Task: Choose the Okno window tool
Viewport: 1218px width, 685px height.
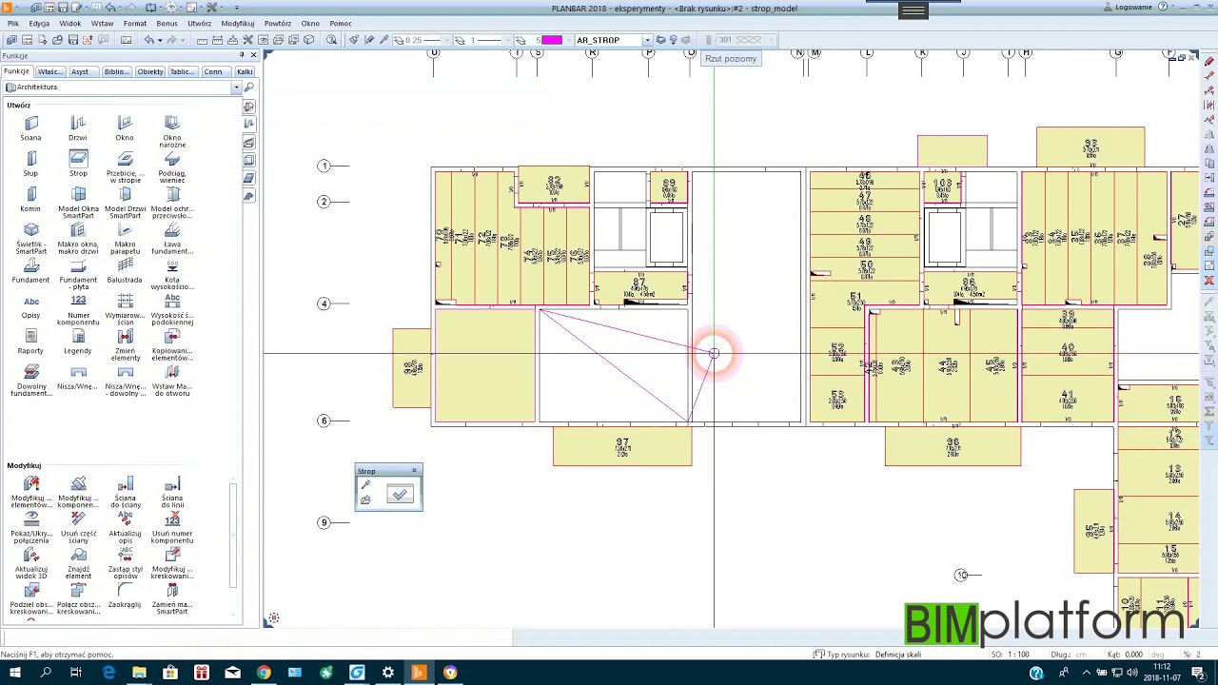Action: (125, 128)
